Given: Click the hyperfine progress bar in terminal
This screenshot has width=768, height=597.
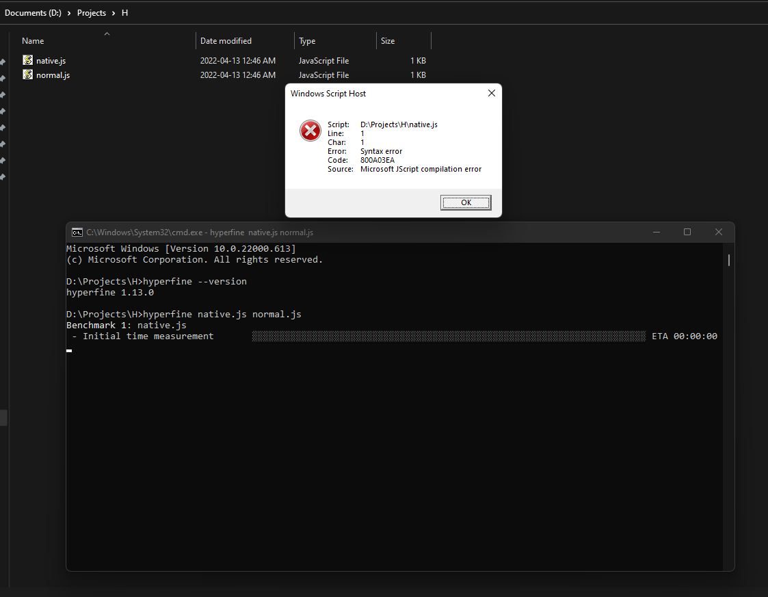Looking at the screenshot, I should pos(449,336).
